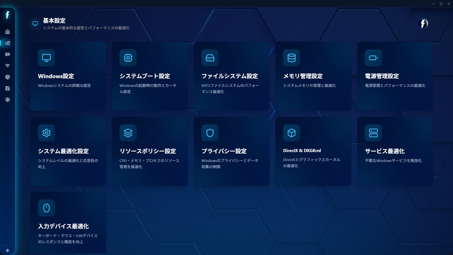Open プライバシー設定 card title
453x255 pixels.
[x=224, y=151]
